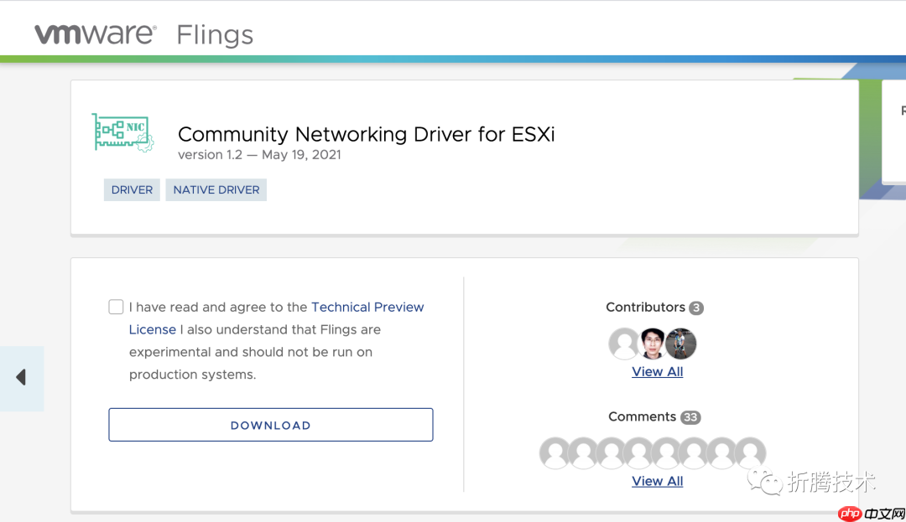Select the DRIVER tag
Screen dimensions: 906x522
coord(132,189)
